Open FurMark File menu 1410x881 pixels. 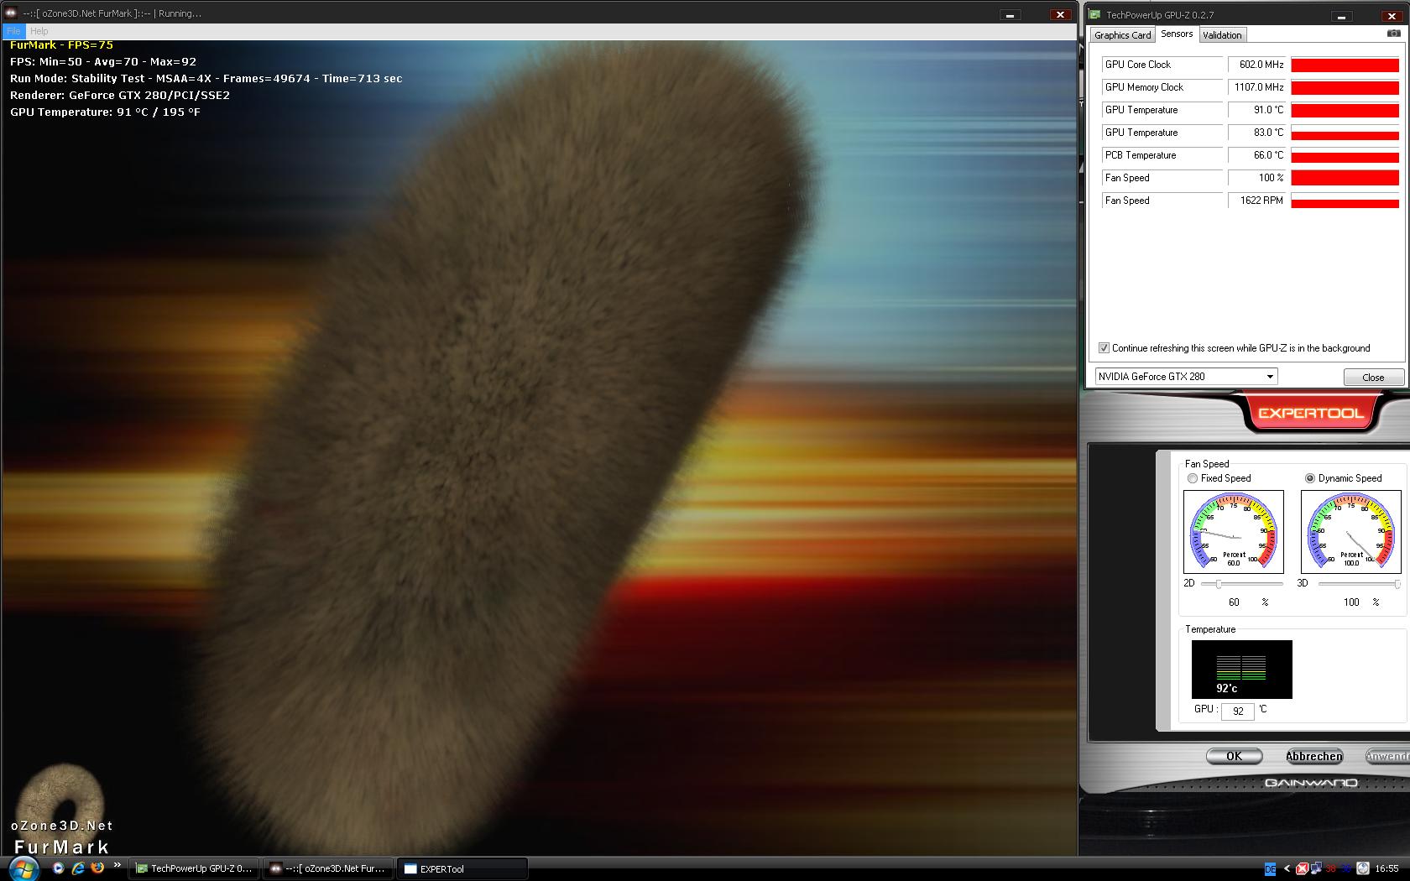(x=13, y=31)
